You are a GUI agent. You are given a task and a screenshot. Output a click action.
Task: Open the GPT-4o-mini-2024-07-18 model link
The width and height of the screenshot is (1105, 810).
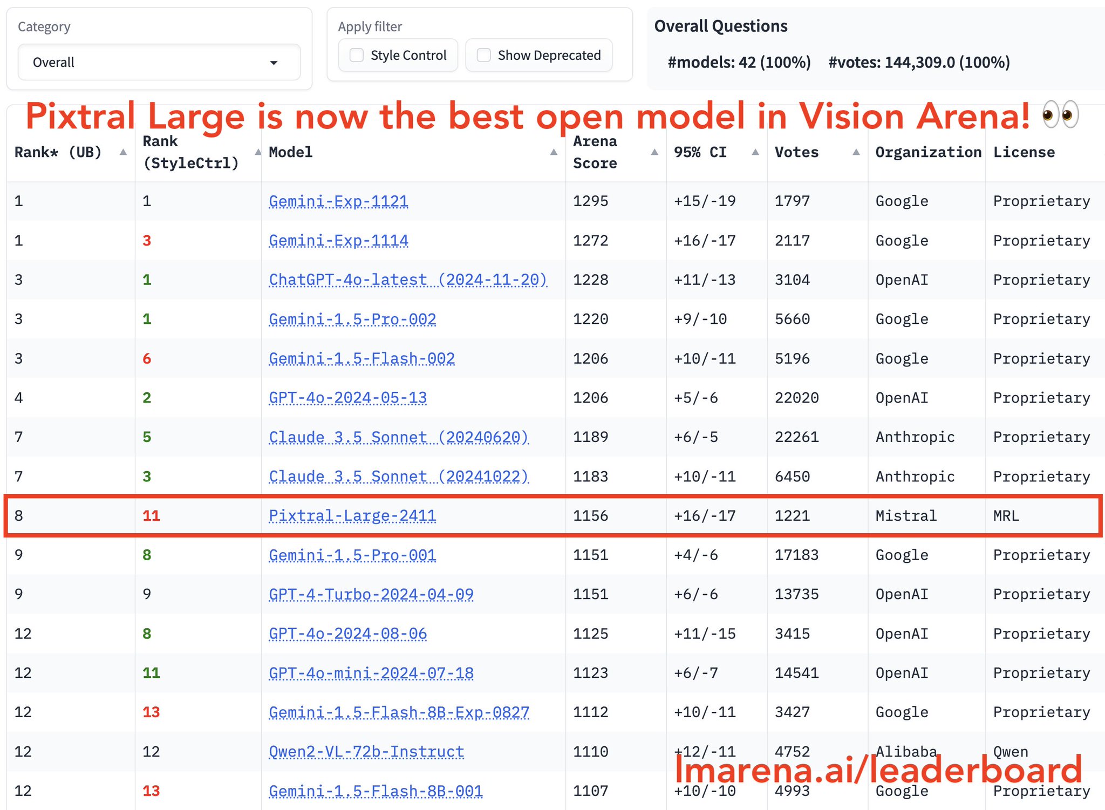[371, 673]
